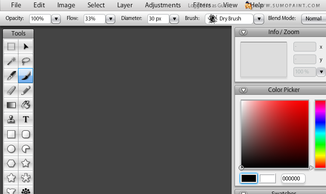326x194 pixels.
Task: Select the Rounded Rectangle shape tool
Action: point(26,134)
